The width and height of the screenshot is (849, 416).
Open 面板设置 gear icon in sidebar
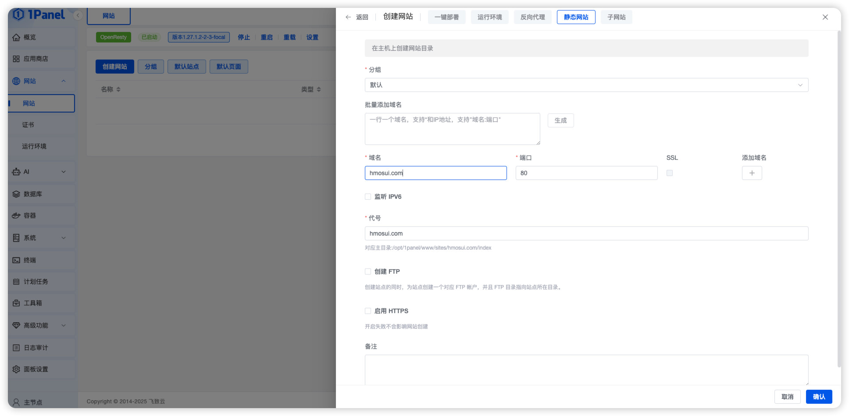[16, 369]
